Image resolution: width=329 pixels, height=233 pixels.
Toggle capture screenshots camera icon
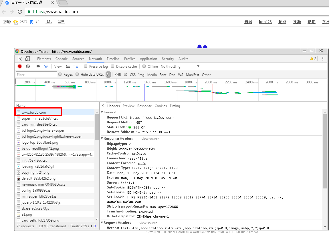pos(38,66)
